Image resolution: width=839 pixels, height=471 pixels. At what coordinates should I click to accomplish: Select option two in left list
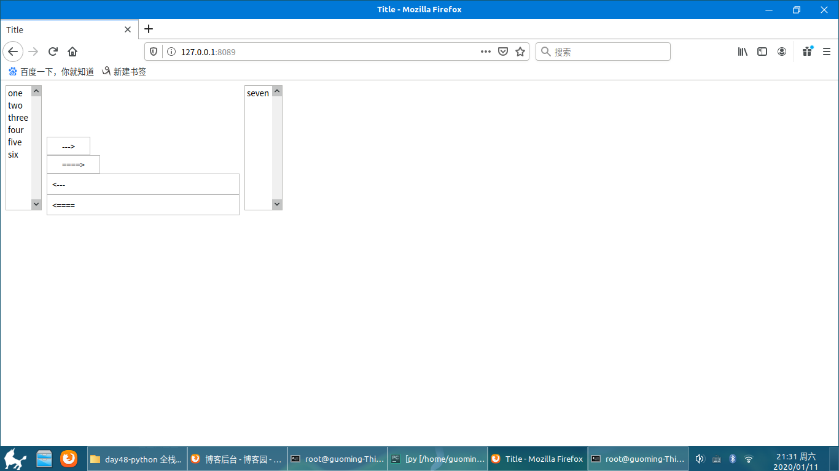click(x=18, y=105)
